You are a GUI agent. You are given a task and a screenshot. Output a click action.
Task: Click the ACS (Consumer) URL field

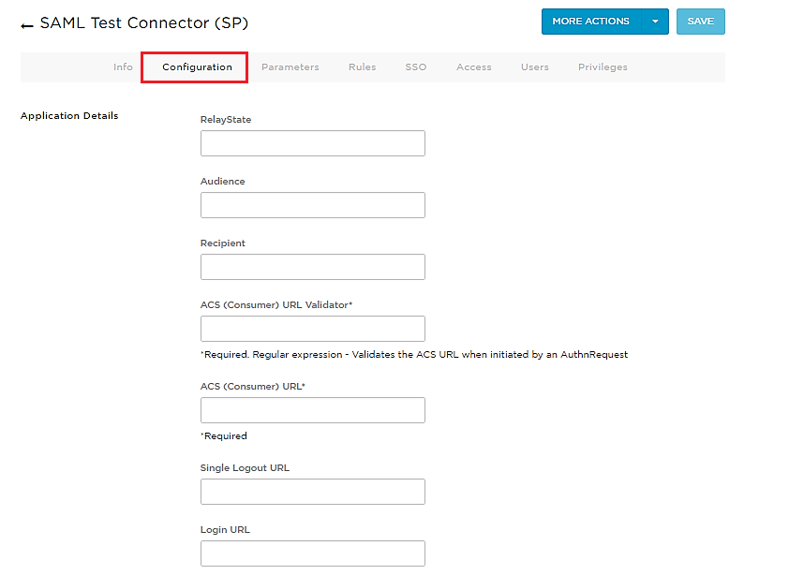(312, 409)
